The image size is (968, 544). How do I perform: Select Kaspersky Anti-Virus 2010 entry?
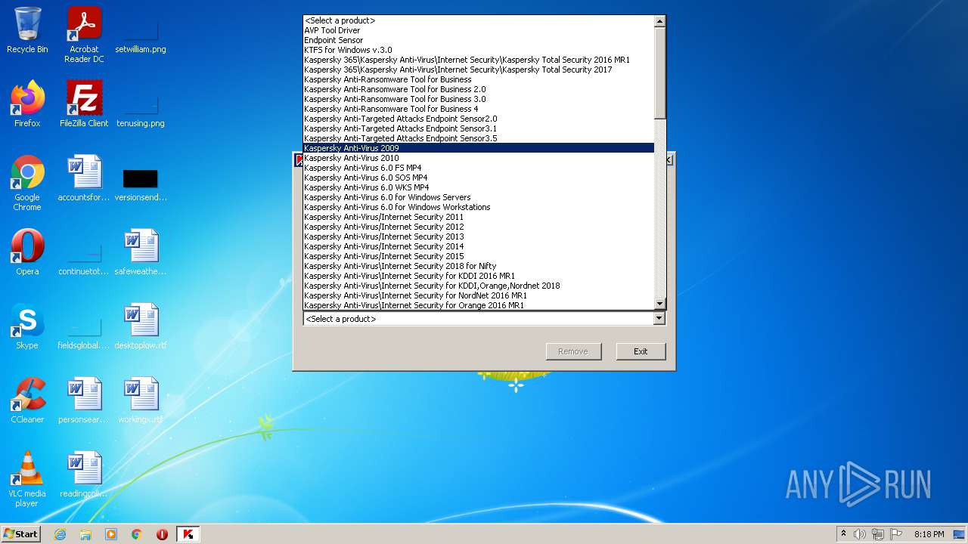[479, 158]
